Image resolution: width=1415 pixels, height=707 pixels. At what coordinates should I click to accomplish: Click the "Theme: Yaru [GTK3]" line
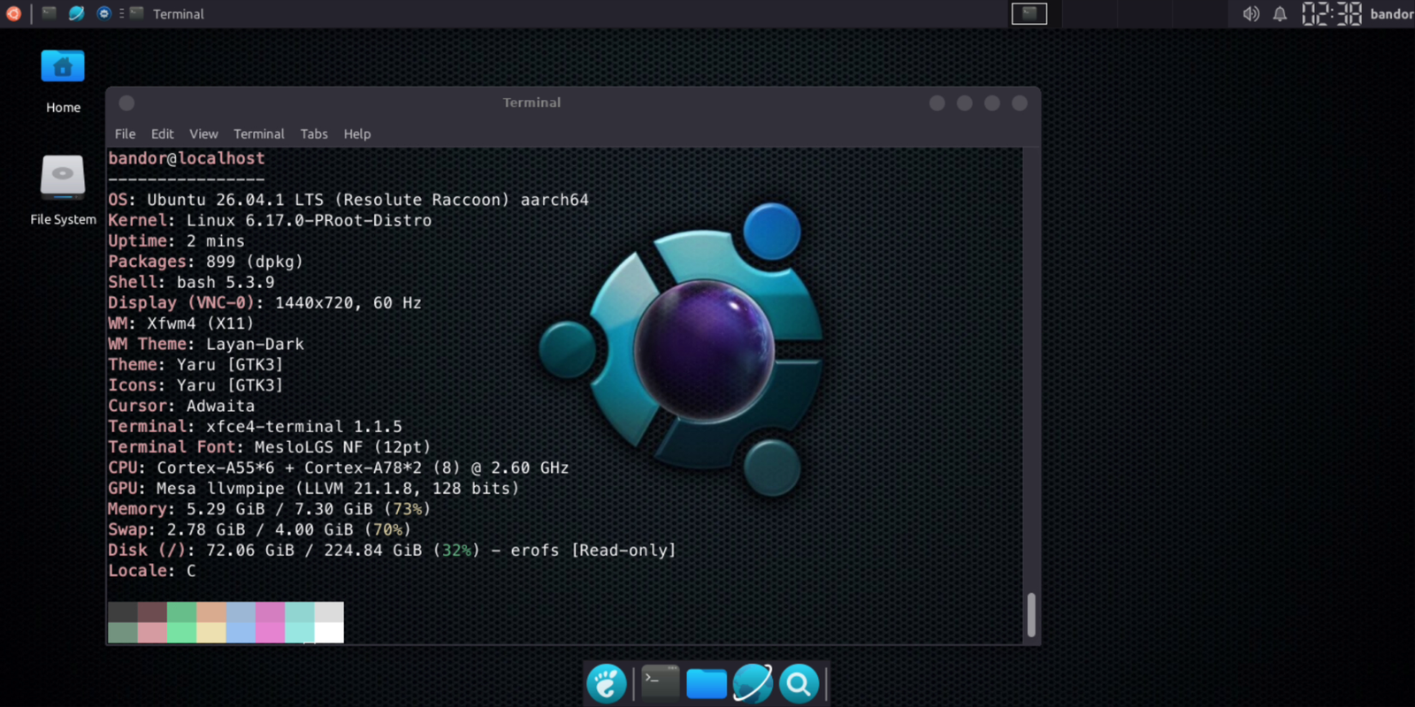tap(195, 364)
